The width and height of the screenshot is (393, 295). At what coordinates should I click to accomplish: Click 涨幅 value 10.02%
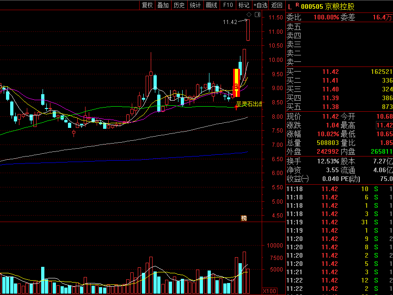point(328,134)
